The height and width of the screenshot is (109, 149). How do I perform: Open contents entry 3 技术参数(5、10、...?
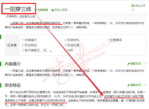pos(37,50)
